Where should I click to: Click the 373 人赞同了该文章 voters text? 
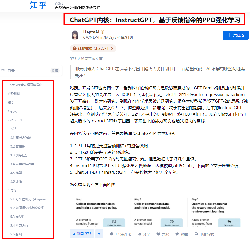point(86,59)
